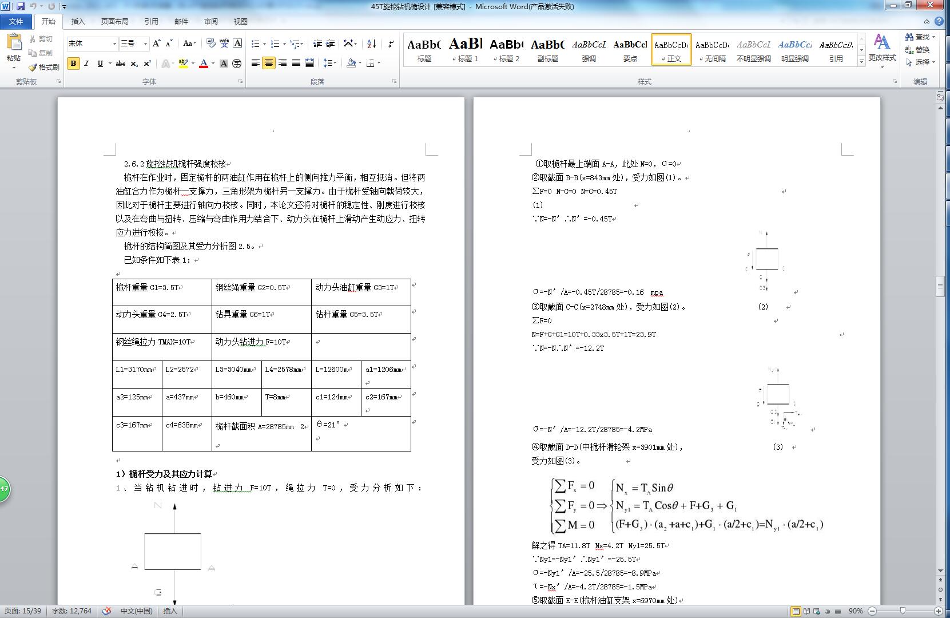The image size is (950, 618).
Task: Switch to the 视图 (View) tab
Action: 240,21
